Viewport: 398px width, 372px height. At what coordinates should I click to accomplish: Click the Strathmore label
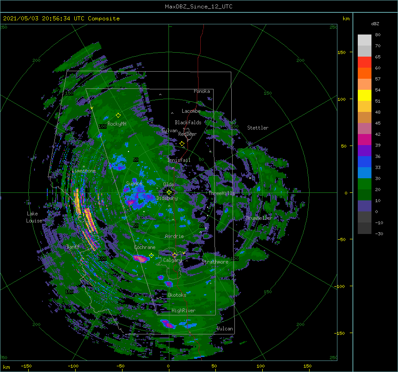click(x=215, y=262)
